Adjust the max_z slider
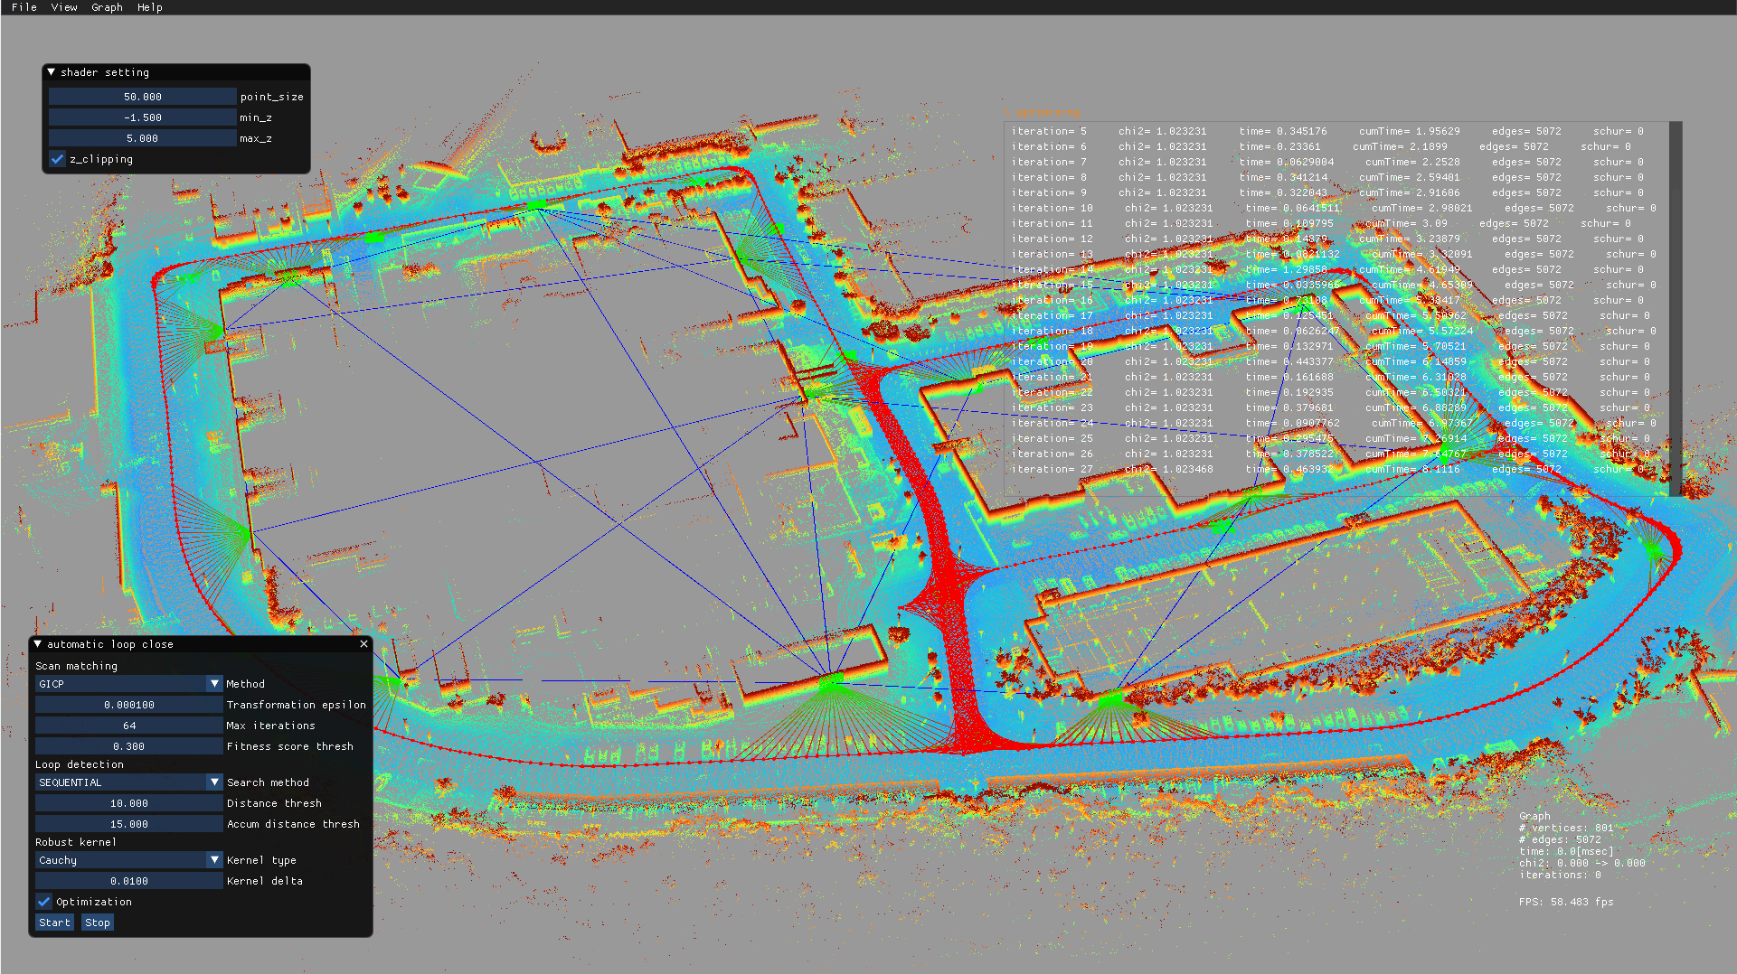1737x974 pixels. (143, 138)
